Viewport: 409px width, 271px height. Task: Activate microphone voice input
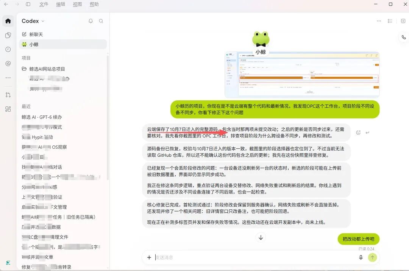(361, 257)
